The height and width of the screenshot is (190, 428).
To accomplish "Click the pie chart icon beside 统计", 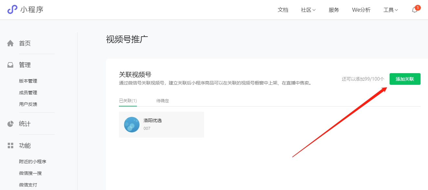I will [11, 124].
